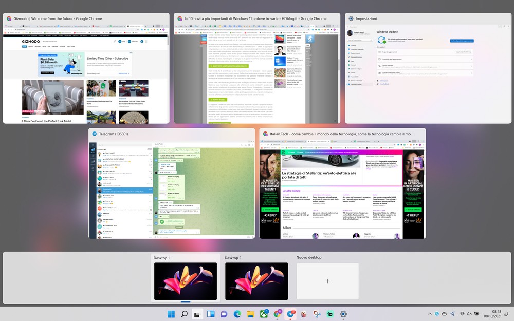Open Settings gear in taskbar
This screenshot has height=321, width=514.
click(343, 314)
